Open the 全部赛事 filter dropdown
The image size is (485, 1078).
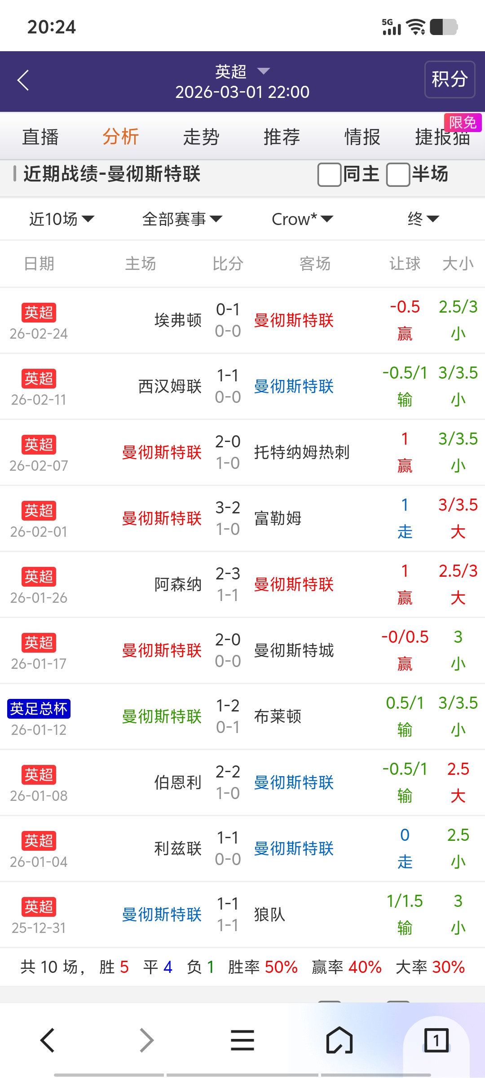pos(182,219)
